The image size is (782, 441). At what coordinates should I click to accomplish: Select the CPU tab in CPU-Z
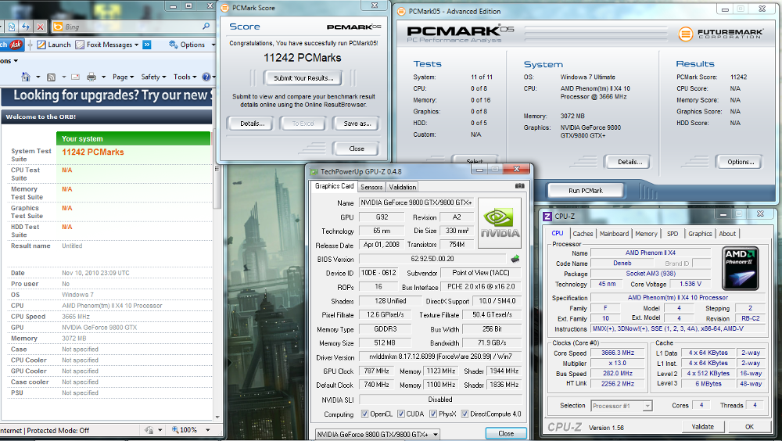coord(557,234)
